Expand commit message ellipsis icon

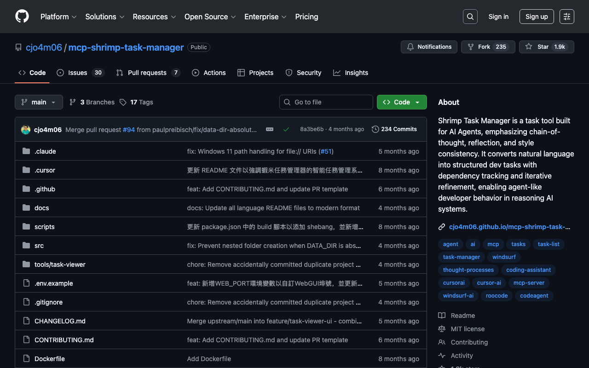(x=270, y=129)
